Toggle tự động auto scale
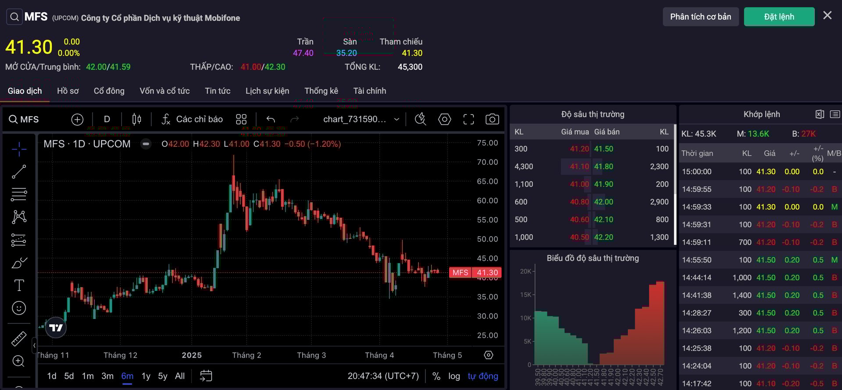842x390 pixels. pyautogui.click(x=483, y=376)
